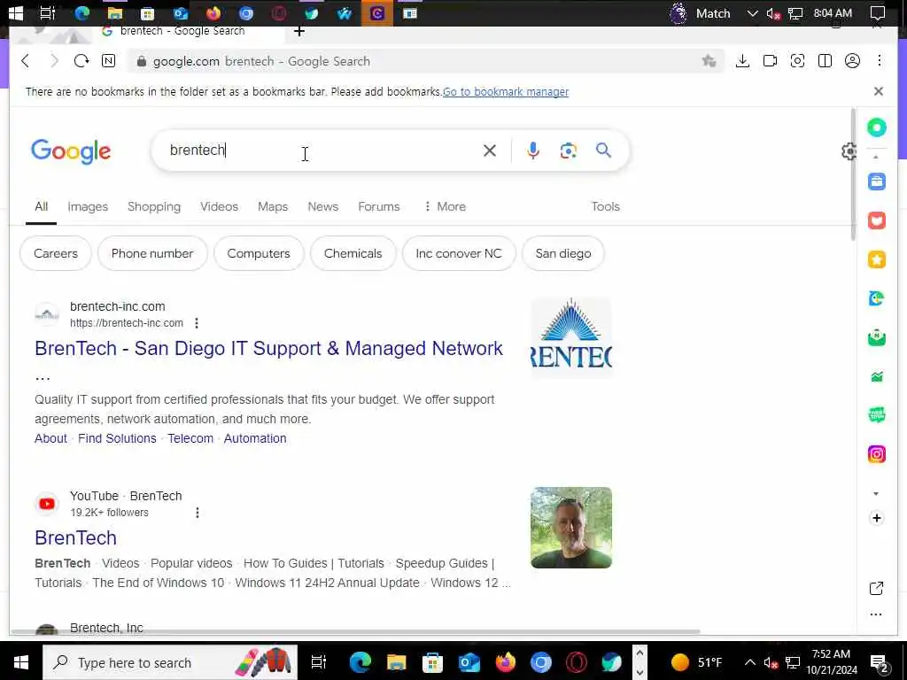Search by image with the Lens icon

coord(568,151)
